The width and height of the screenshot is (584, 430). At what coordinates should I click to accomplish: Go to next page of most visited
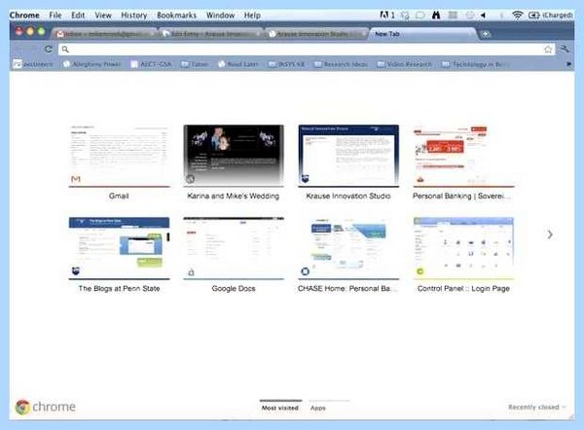pos(550,234)
